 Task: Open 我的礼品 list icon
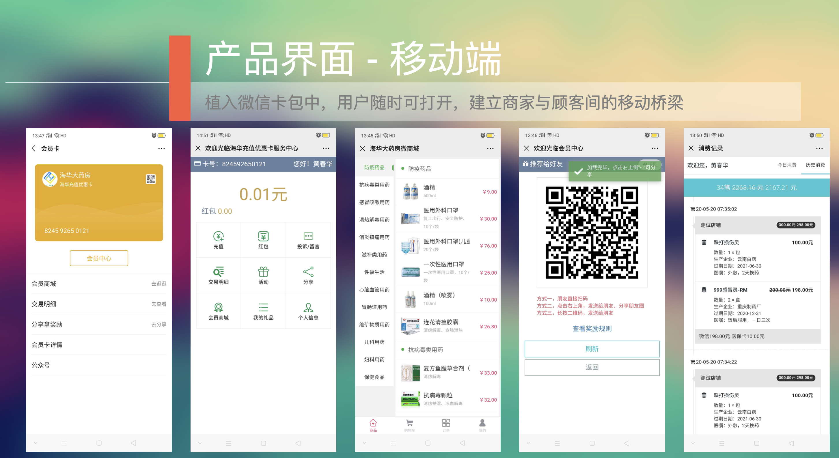(263, 311)
